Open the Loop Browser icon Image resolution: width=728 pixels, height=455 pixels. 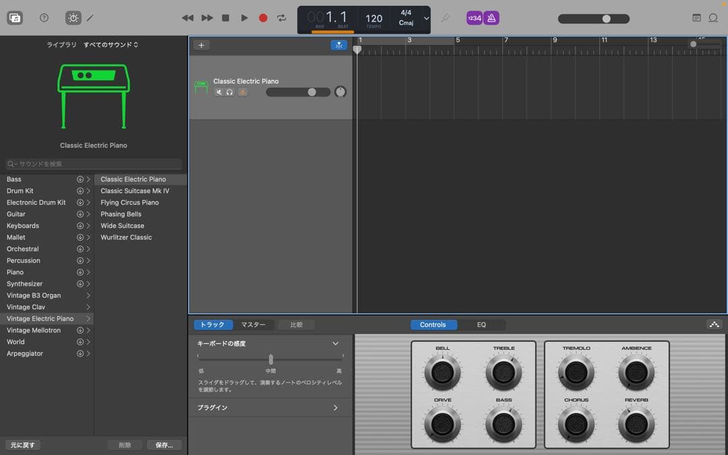click(713, 18)
